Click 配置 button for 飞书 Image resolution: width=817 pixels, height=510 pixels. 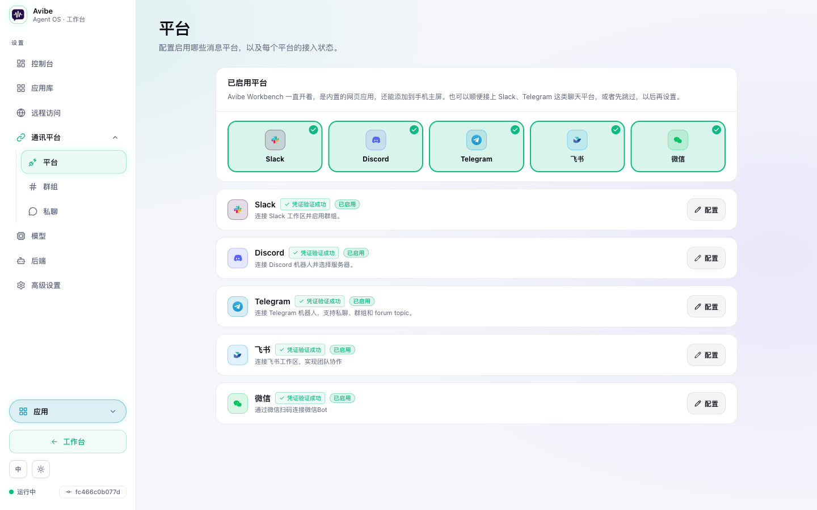[706, 355]
